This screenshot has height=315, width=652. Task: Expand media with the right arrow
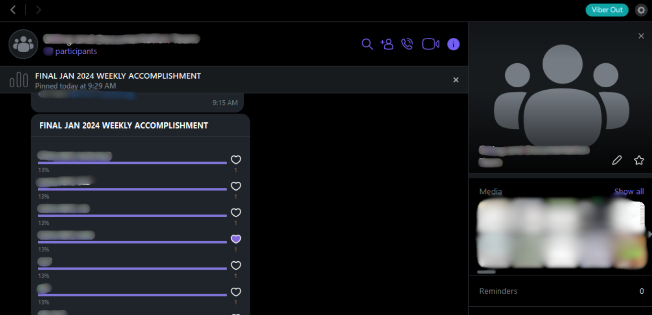pos(650,234)
